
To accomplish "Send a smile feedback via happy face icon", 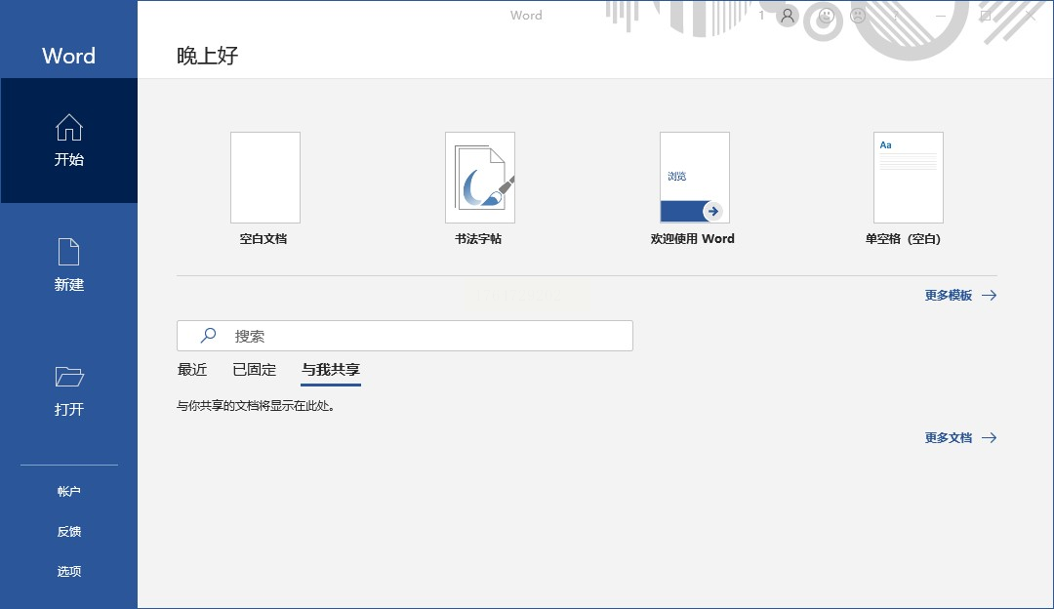I will click(827, 15).
